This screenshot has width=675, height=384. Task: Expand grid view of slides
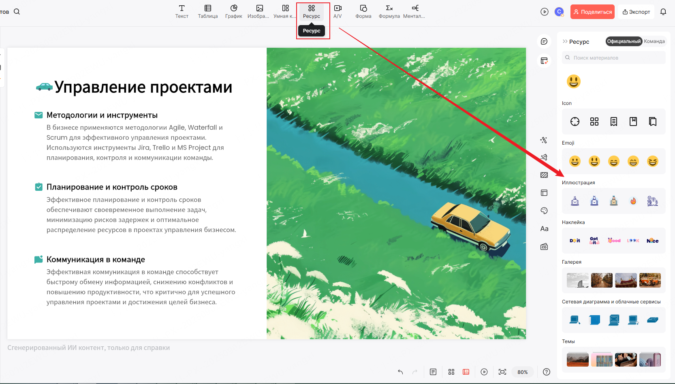coord(451,371)
